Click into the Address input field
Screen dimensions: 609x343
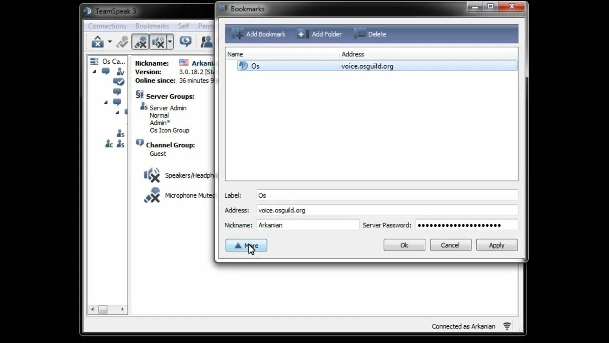387,210
